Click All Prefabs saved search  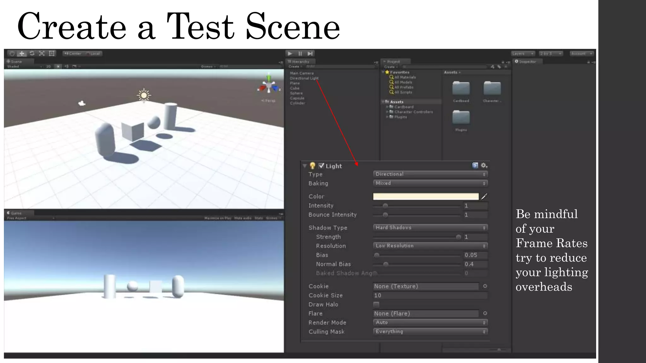(402, 87)
